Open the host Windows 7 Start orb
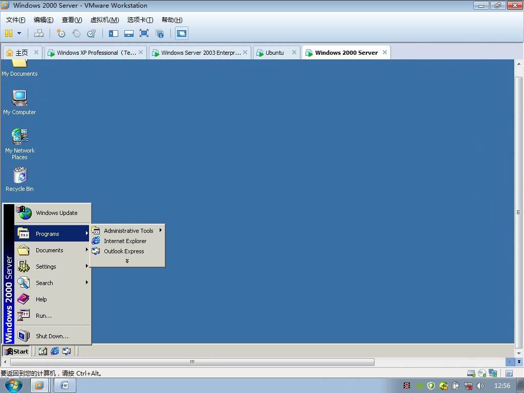This screenshot has height=393, width=524. coord(13,385)
